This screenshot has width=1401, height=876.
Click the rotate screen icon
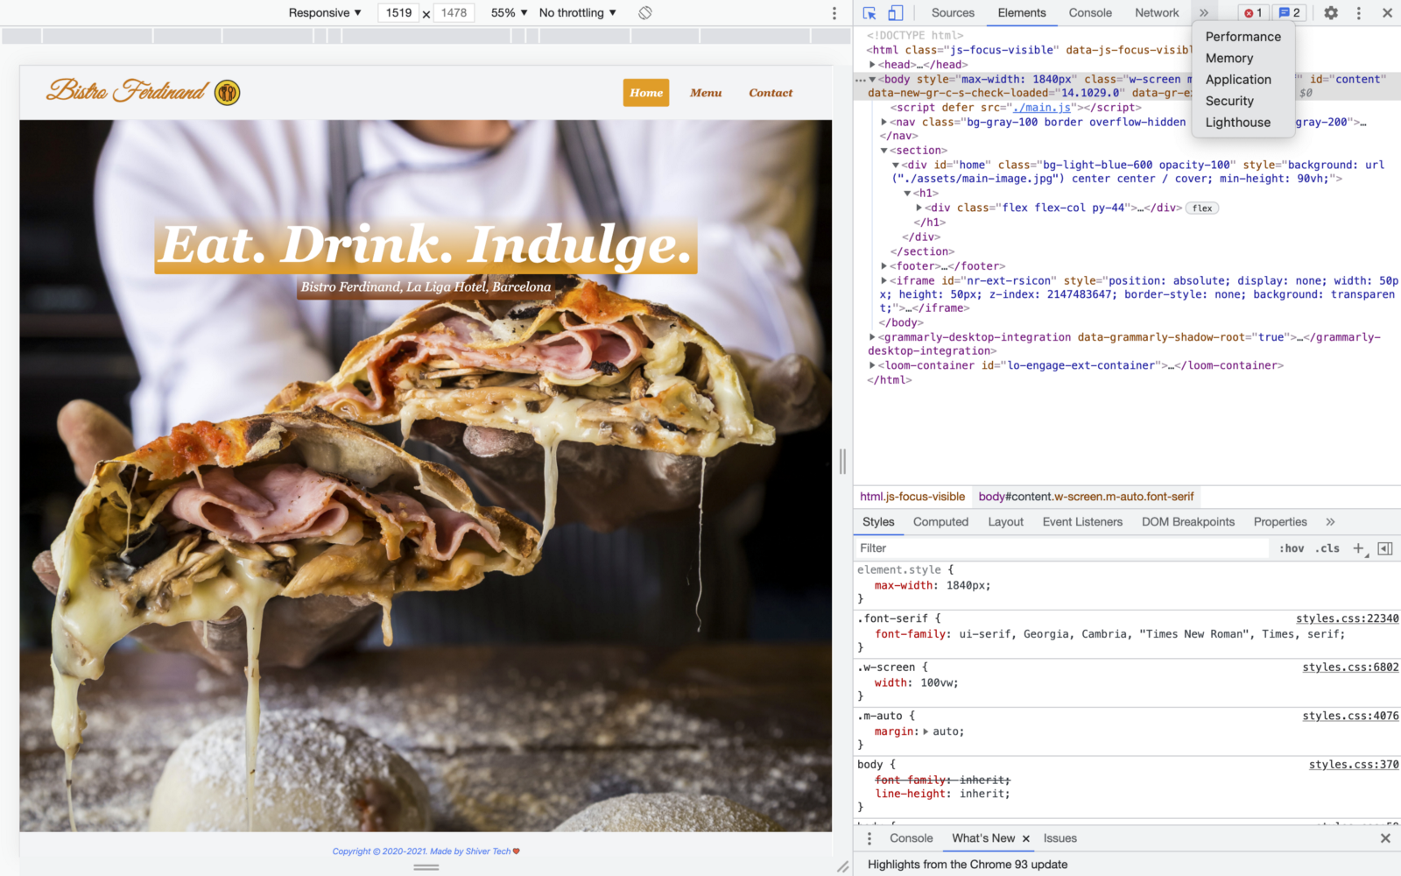coord(645,13)
